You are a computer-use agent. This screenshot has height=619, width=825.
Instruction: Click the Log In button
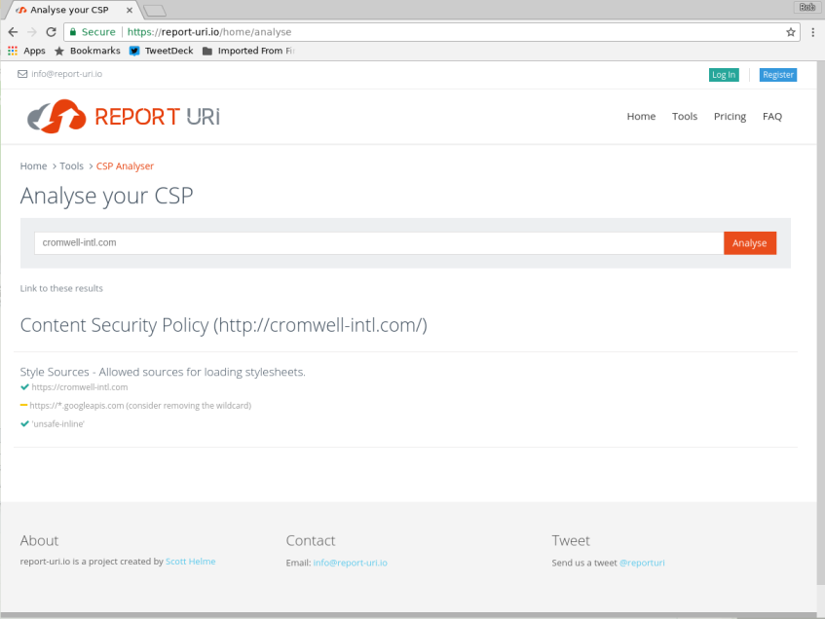724,75
